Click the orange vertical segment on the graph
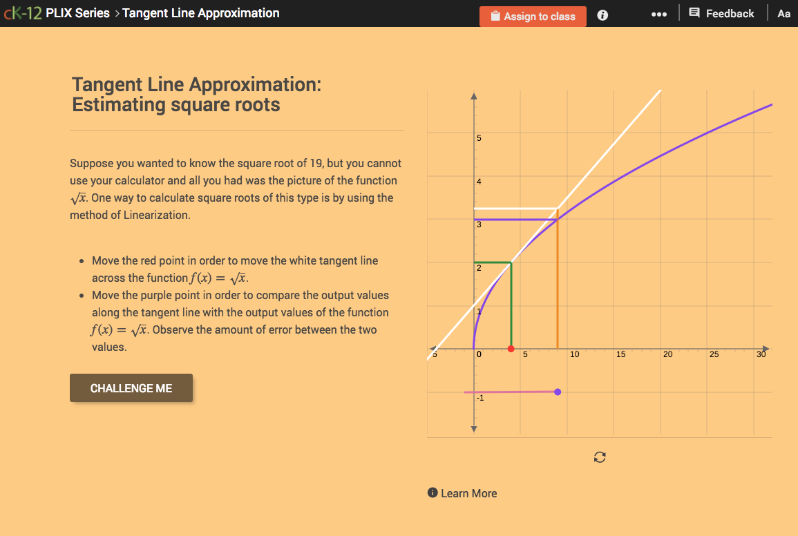Viewport: 798px width, 536px height. click(x=557, y=290)
